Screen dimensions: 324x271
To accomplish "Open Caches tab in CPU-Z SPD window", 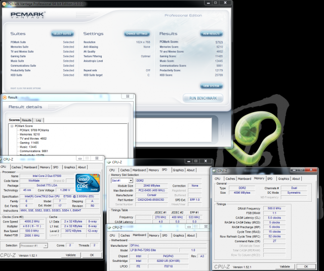I will pos(125,170).
